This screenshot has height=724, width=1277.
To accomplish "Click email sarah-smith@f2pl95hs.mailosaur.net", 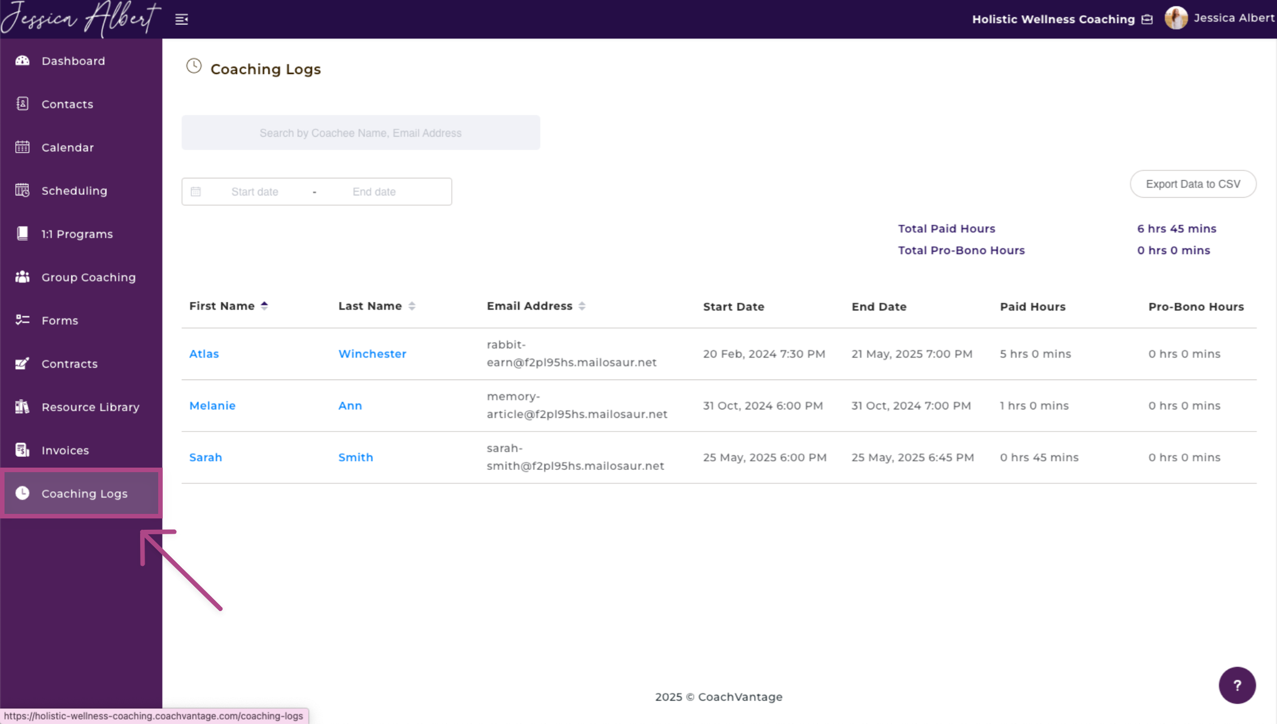I will (x=575, y=457).
